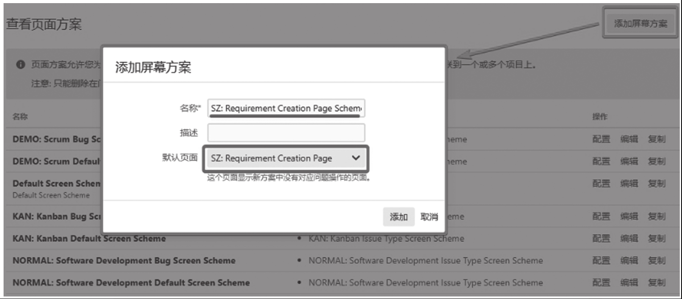
Task: Click KAN: Kanban Issue Type Screen Scheme entry
Action: click(x=386, y=239)
